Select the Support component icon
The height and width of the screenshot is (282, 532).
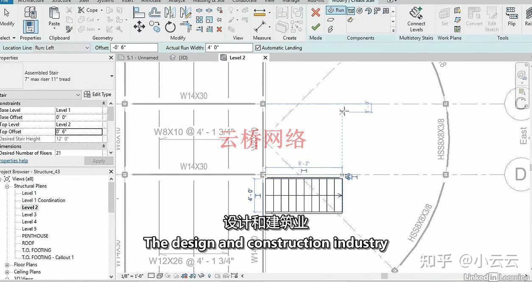(331, 29)
